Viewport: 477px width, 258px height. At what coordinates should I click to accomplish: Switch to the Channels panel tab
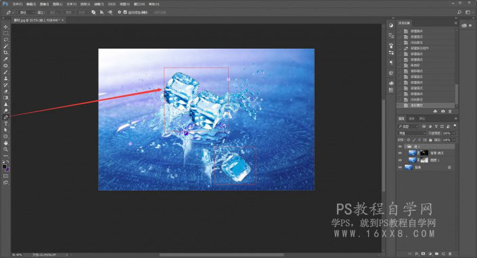412,118
